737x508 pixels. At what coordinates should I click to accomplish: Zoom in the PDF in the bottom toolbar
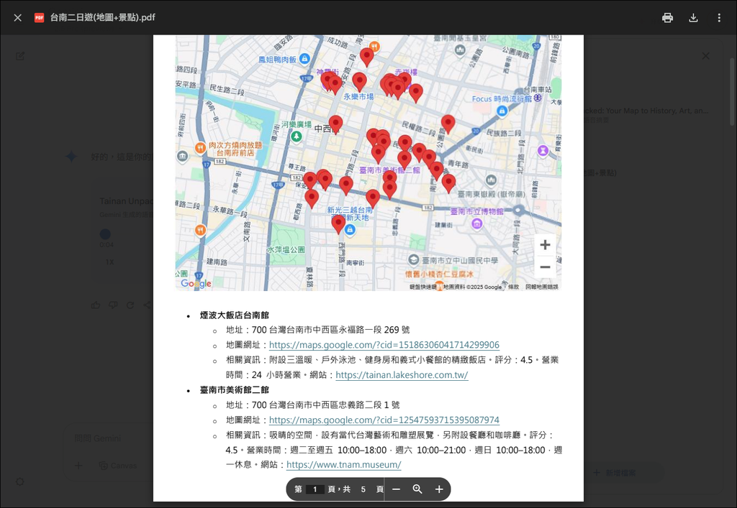(x=439, y=489)
